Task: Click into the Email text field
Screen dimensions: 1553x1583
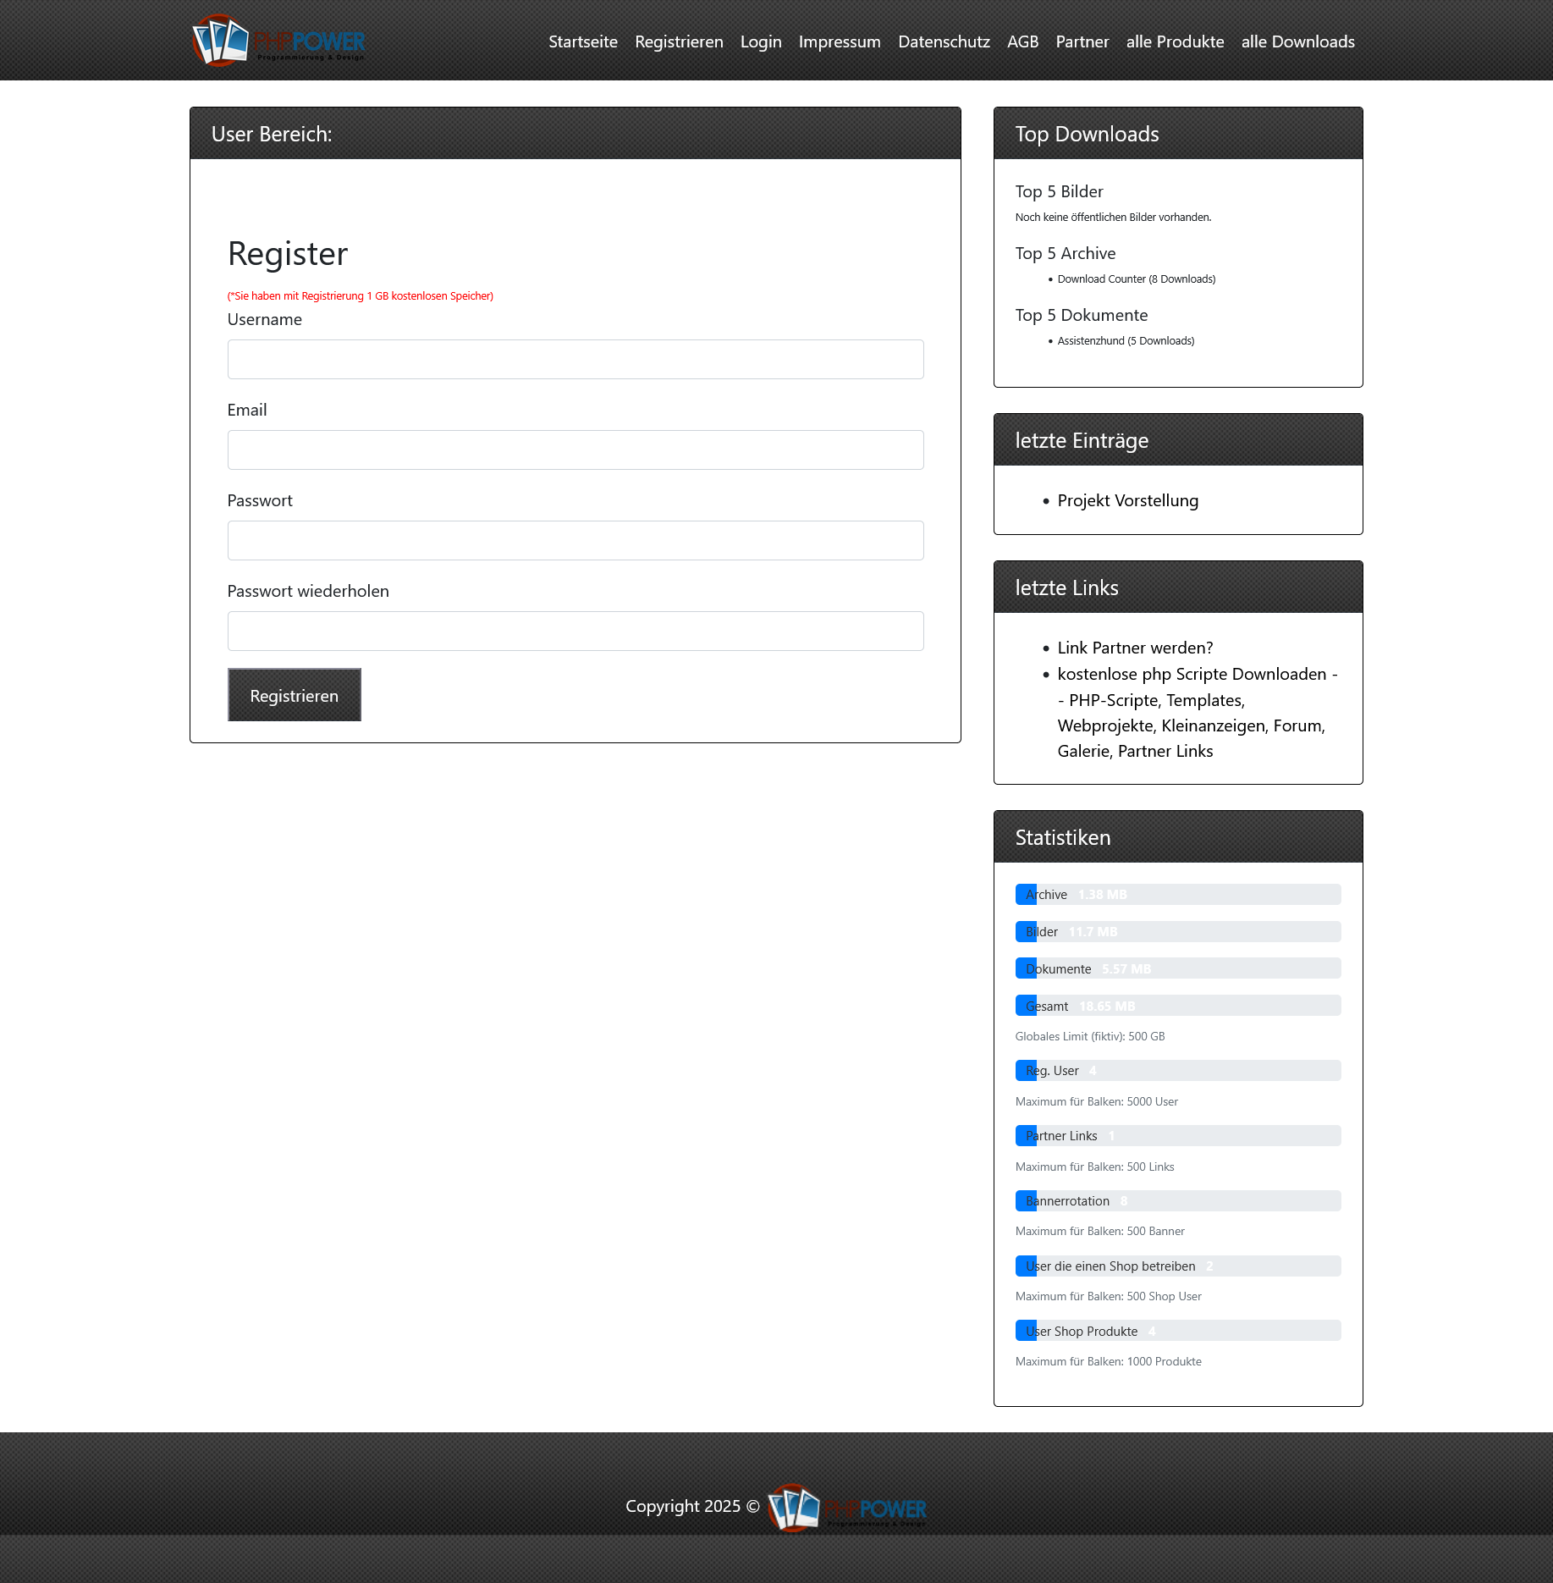Action: click(575, 450)
